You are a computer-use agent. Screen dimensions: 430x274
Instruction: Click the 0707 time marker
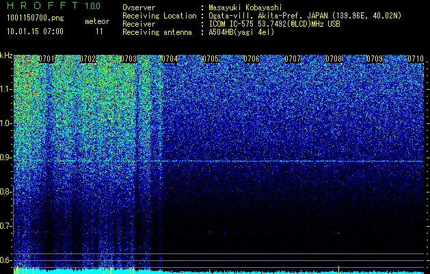tap(293, 59)
